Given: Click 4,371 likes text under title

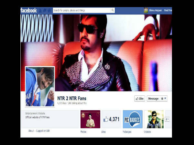Looking at the screenshot, I should [62, 103].
